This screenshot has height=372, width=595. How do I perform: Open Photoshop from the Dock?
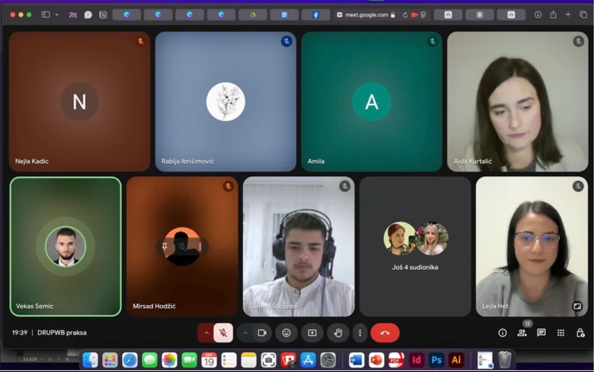[436, 360]
